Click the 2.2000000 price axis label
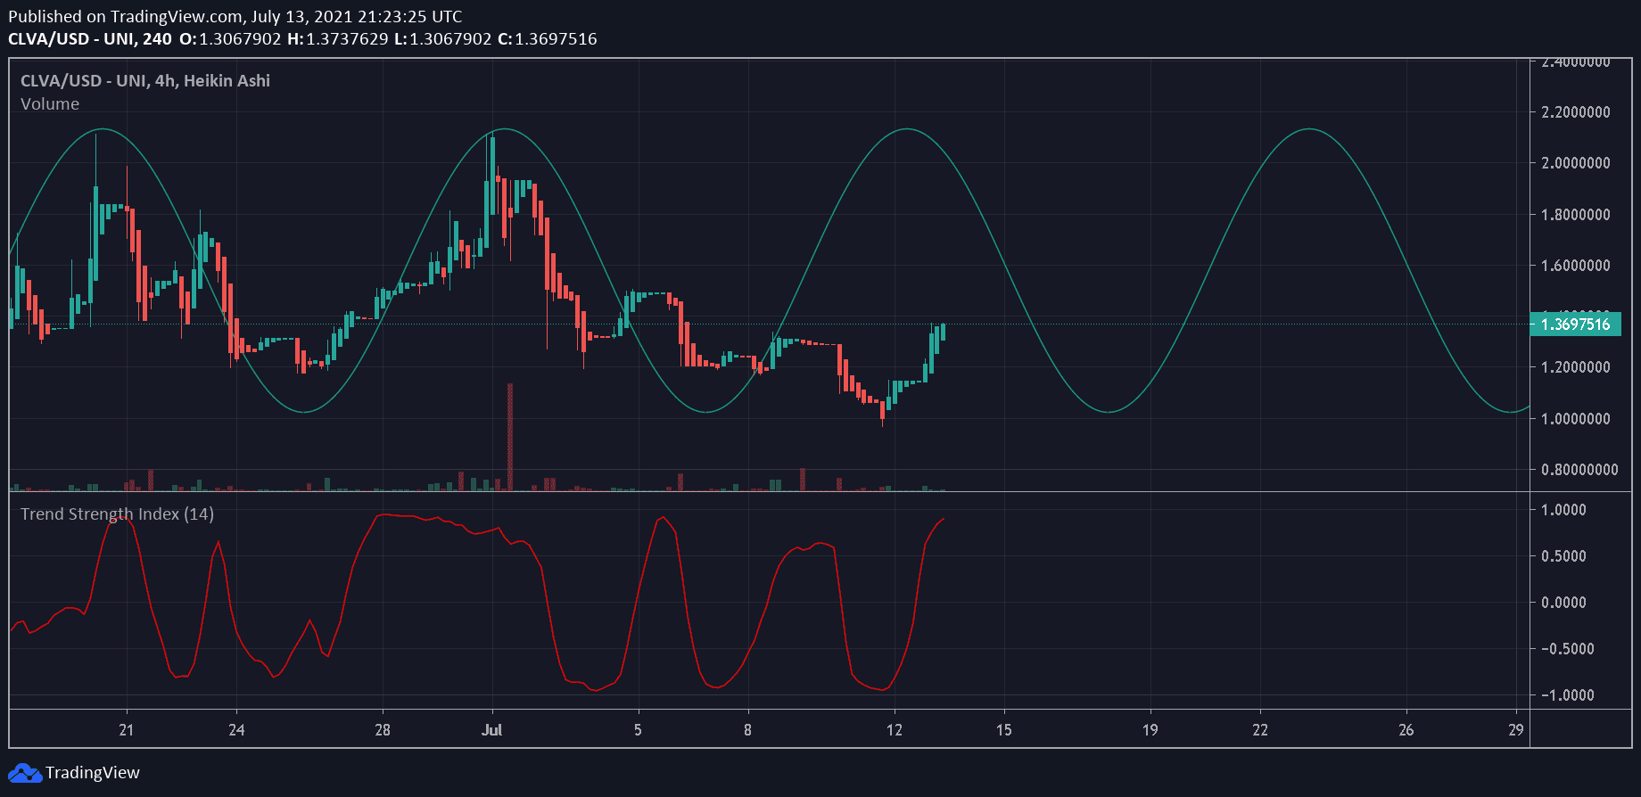 click(x=1575, y=112)
